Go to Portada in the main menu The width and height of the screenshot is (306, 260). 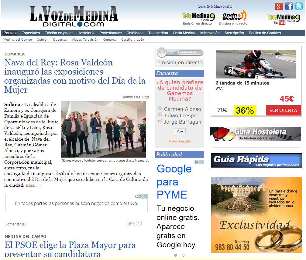(10, 33)
